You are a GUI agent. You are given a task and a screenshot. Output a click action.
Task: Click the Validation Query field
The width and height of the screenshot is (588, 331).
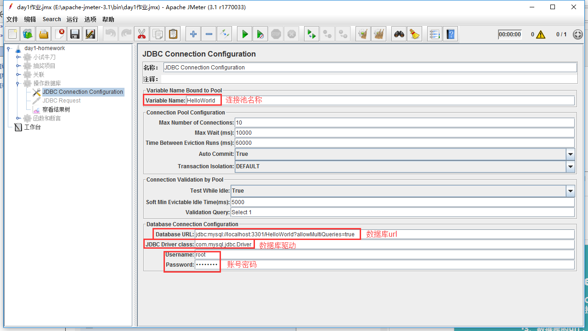[x=402, y=212]
